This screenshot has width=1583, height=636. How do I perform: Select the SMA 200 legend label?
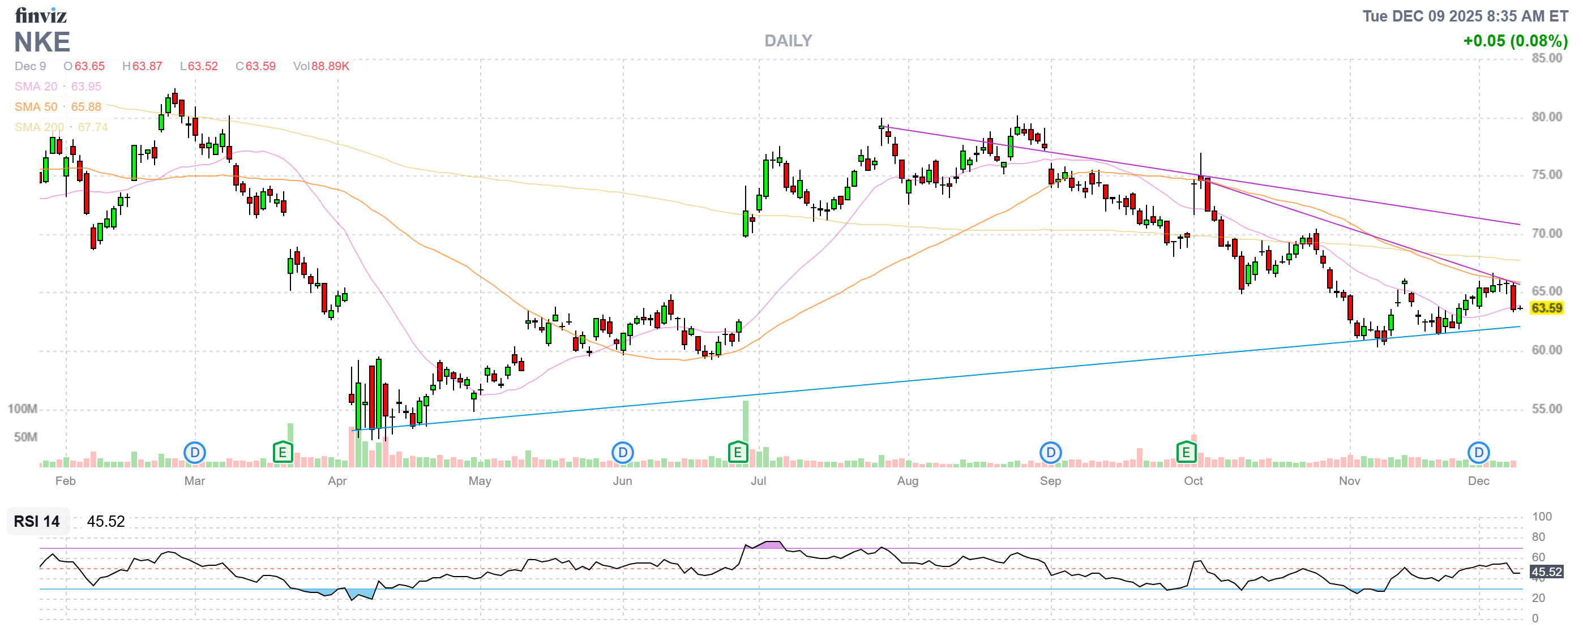click(39, 127)
